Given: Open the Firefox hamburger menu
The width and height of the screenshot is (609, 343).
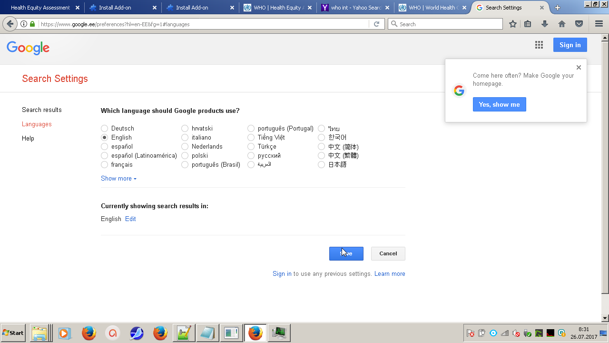Looking at the screenshot, I should (599, 24).
